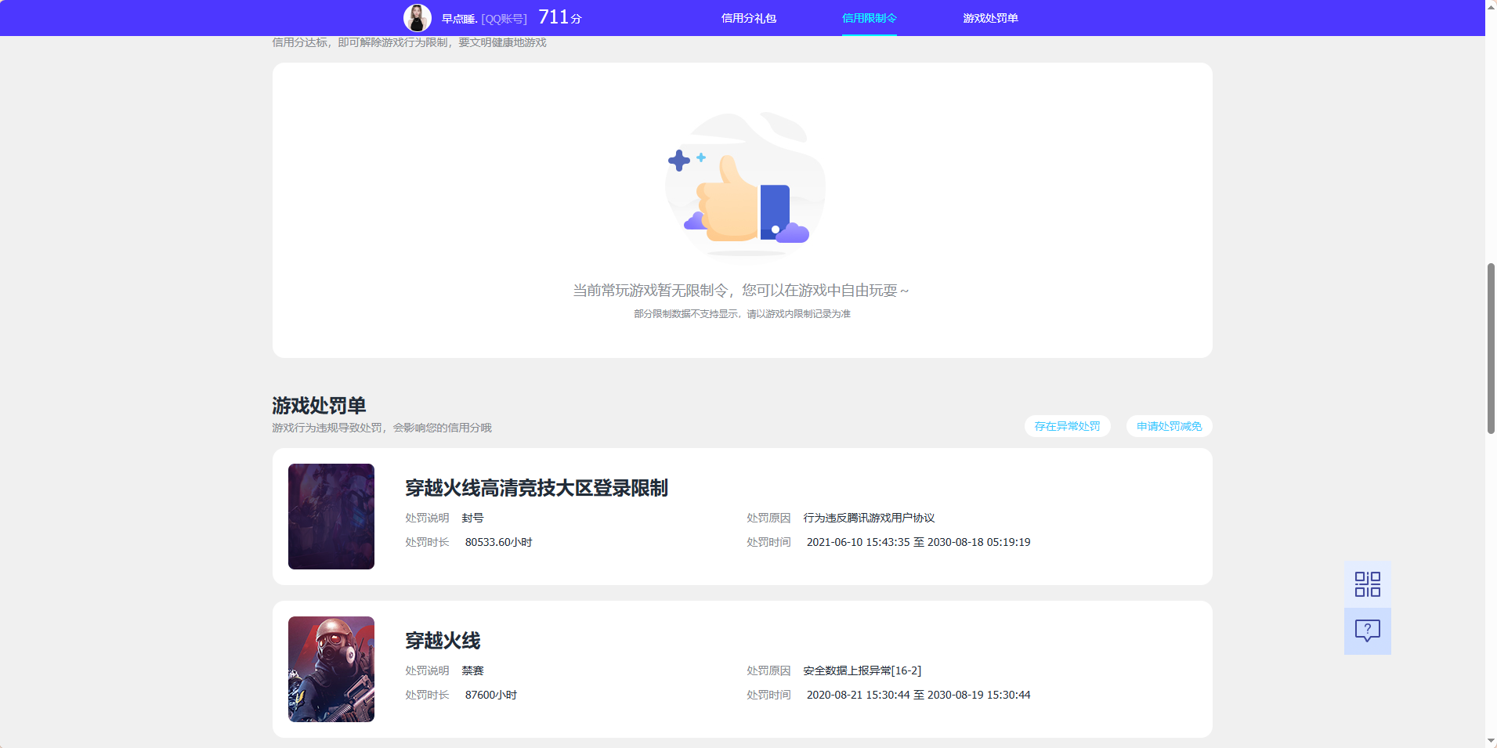The image size is (1497, 748).
Task: Select the 信用限制令 tab
Action: tap(869, 18)
